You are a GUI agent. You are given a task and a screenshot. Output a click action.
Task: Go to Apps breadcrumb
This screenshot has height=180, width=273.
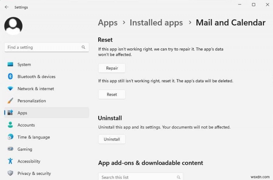tap(108, 23)
